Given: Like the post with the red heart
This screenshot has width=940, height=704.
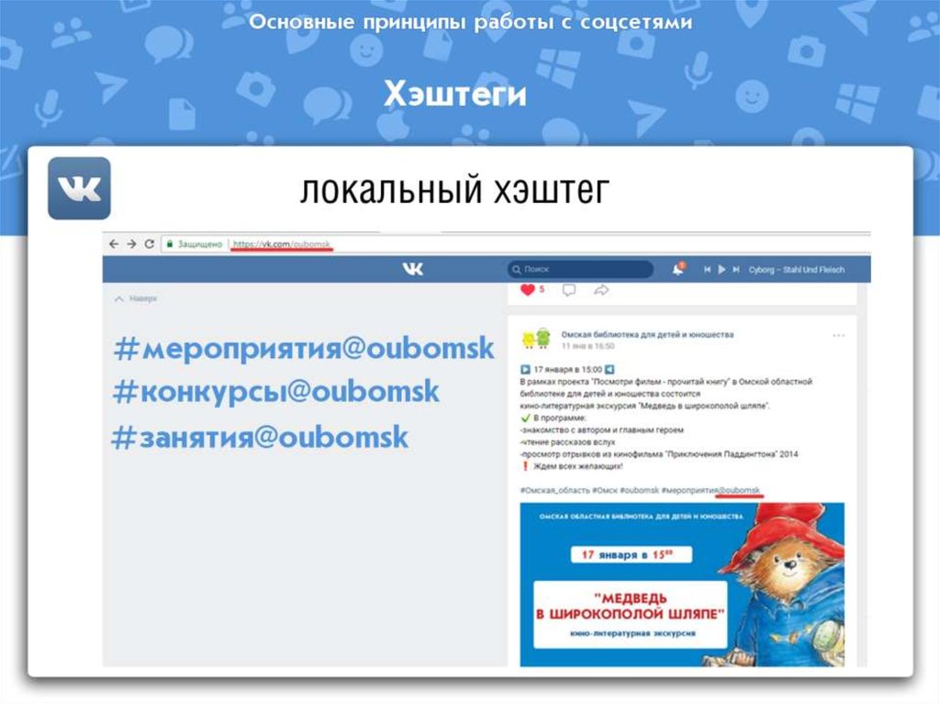Looking at the screenshot, I should click(528, 290).
